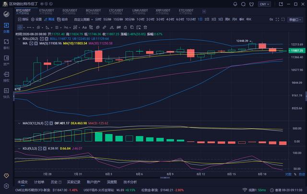Switch to the 计划单 planned orders tab
307x194 pixels.
39,182
